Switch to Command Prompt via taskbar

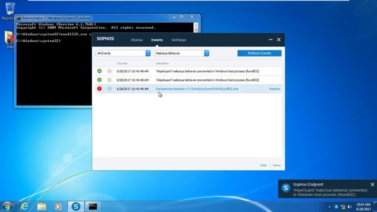(x=93, y=207)
